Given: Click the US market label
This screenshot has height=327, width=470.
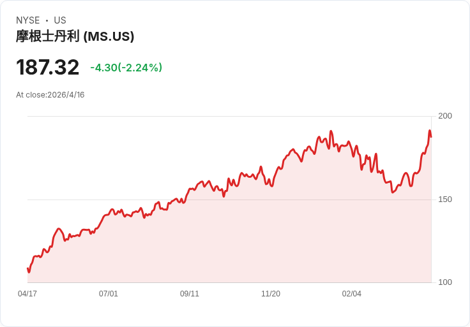Looking at the screenshot, I should pyautogui.click(x=60, y=20).
